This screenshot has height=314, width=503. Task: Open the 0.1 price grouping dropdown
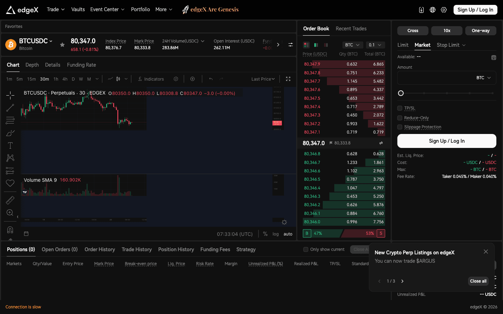[376, 45]
